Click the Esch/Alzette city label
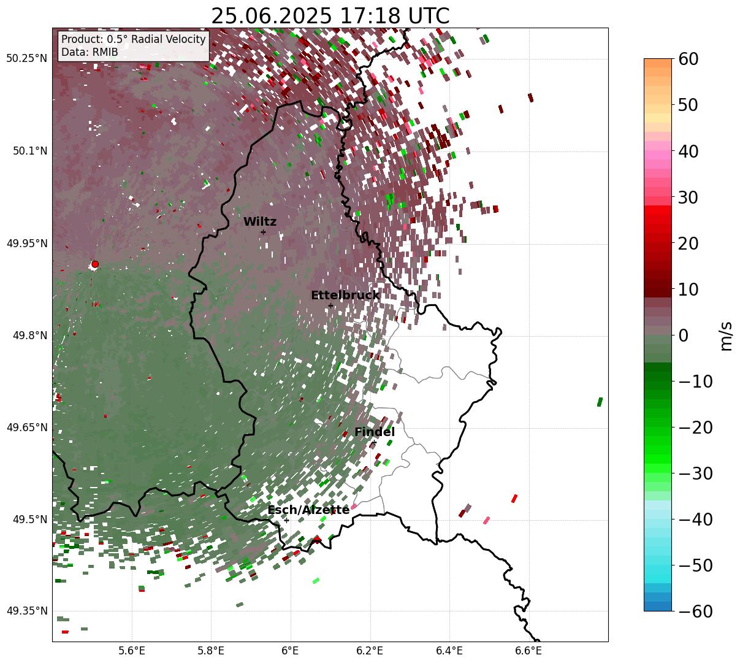The image size is (740, 663). 308,510
